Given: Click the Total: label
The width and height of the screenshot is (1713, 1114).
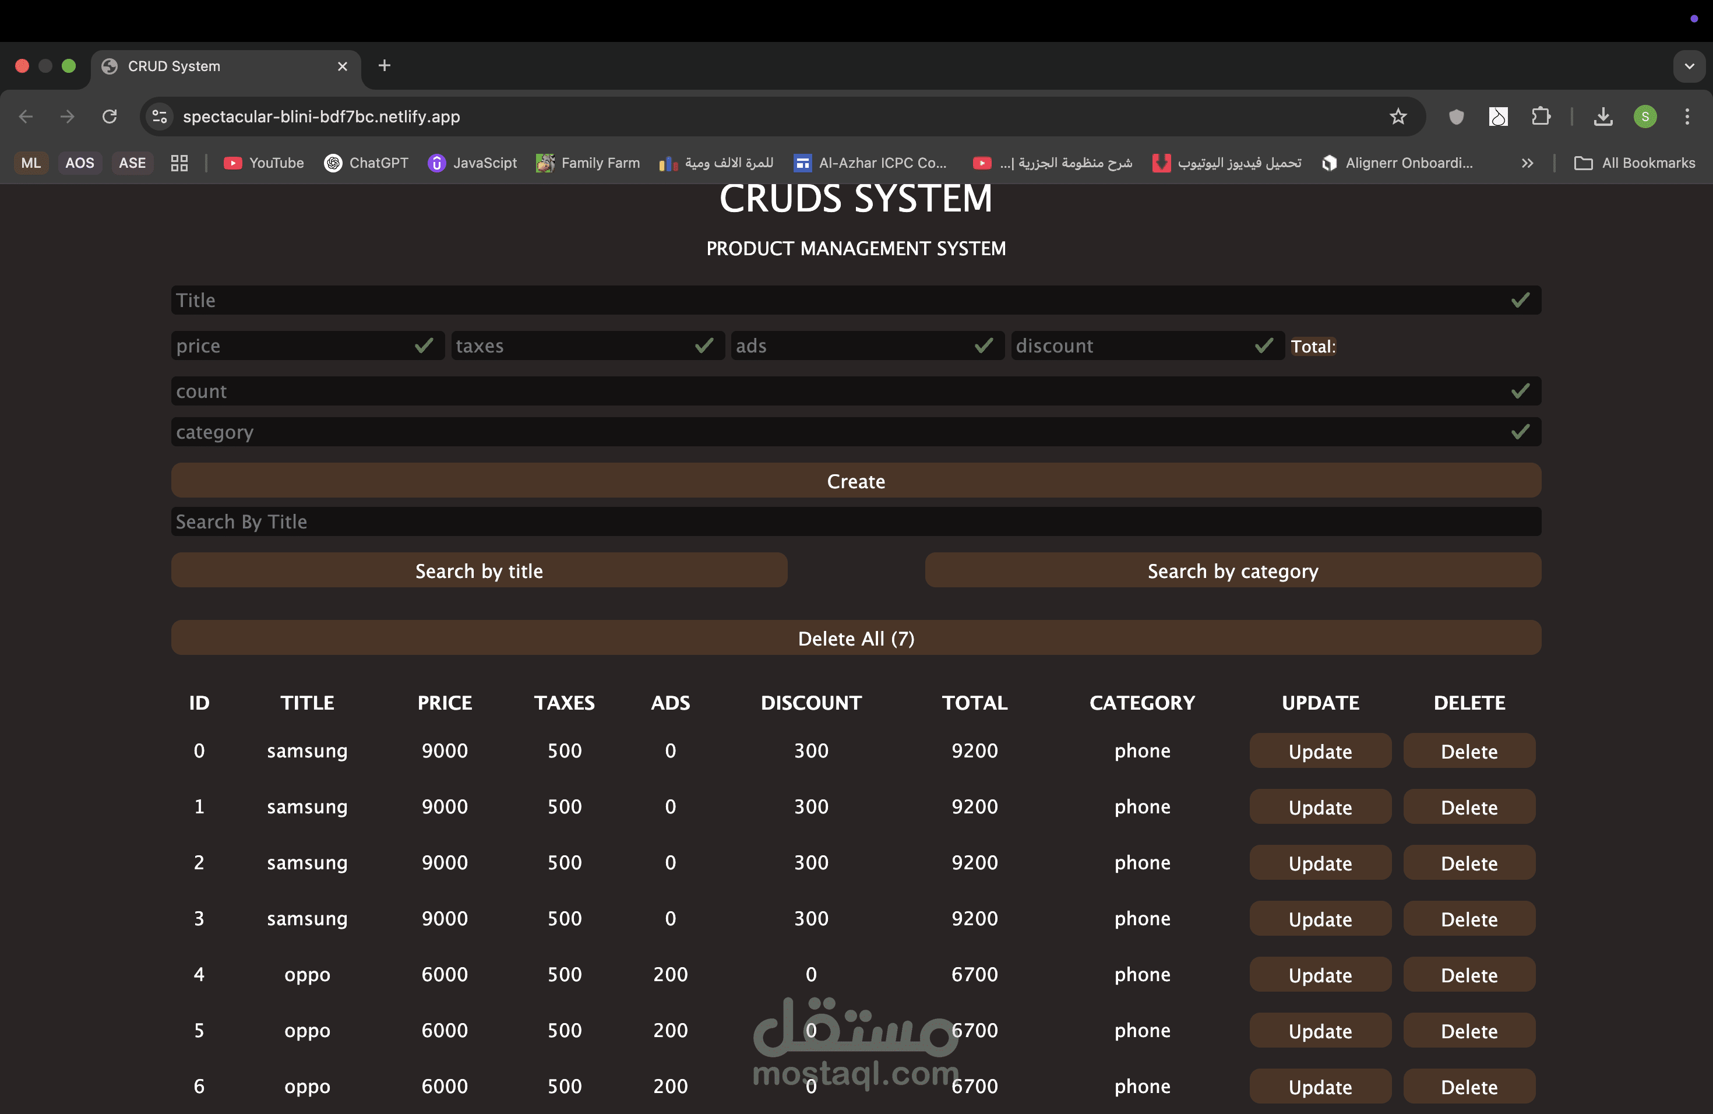Looking at the screenshot, I should [x=1313, y=346].
